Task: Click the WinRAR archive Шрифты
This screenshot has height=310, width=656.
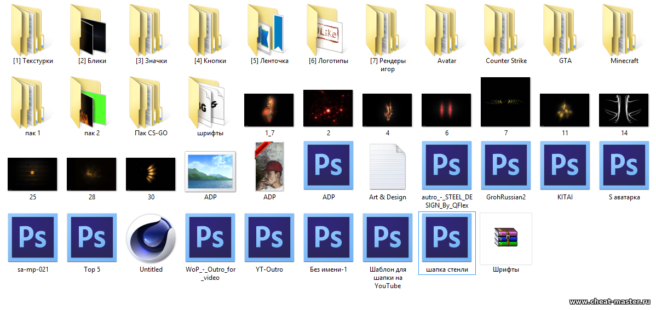Action: point(506,239)
